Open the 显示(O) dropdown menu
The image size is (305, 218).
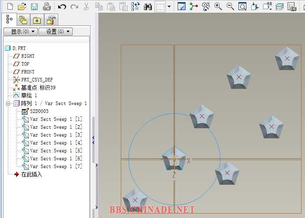pos(21,32)
